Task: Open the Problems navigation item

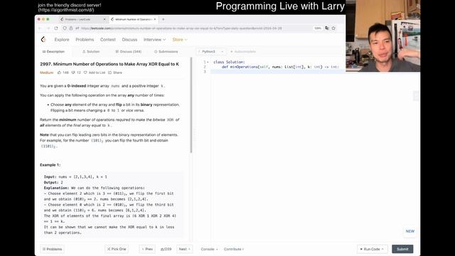Action: (x=85, y=40)
